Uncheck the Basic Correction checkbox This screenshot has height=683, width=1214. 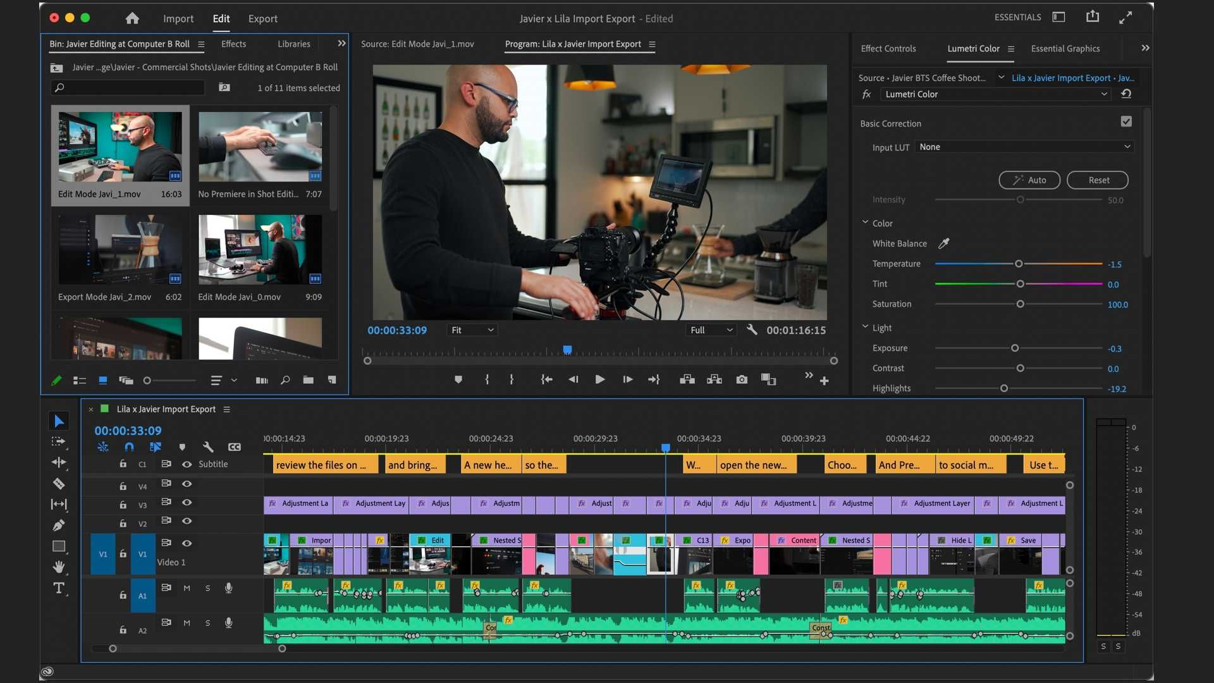click(x=1126, y=121)
